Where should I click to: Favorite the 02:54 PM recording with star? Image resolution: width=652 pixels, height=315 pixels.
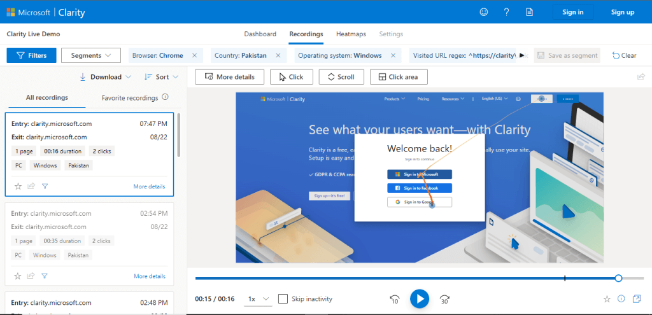click(17, 276)
